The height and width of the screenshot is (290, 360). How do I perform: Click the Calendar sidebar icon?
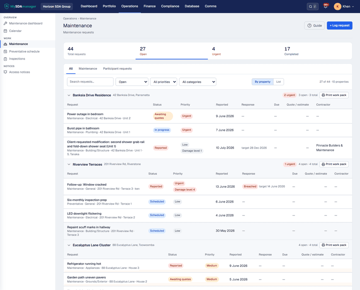5,31
